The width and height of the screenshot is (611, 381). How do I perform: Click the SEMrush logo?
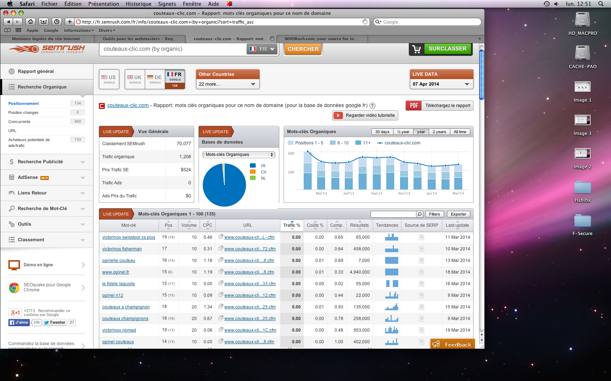[47, 49]
